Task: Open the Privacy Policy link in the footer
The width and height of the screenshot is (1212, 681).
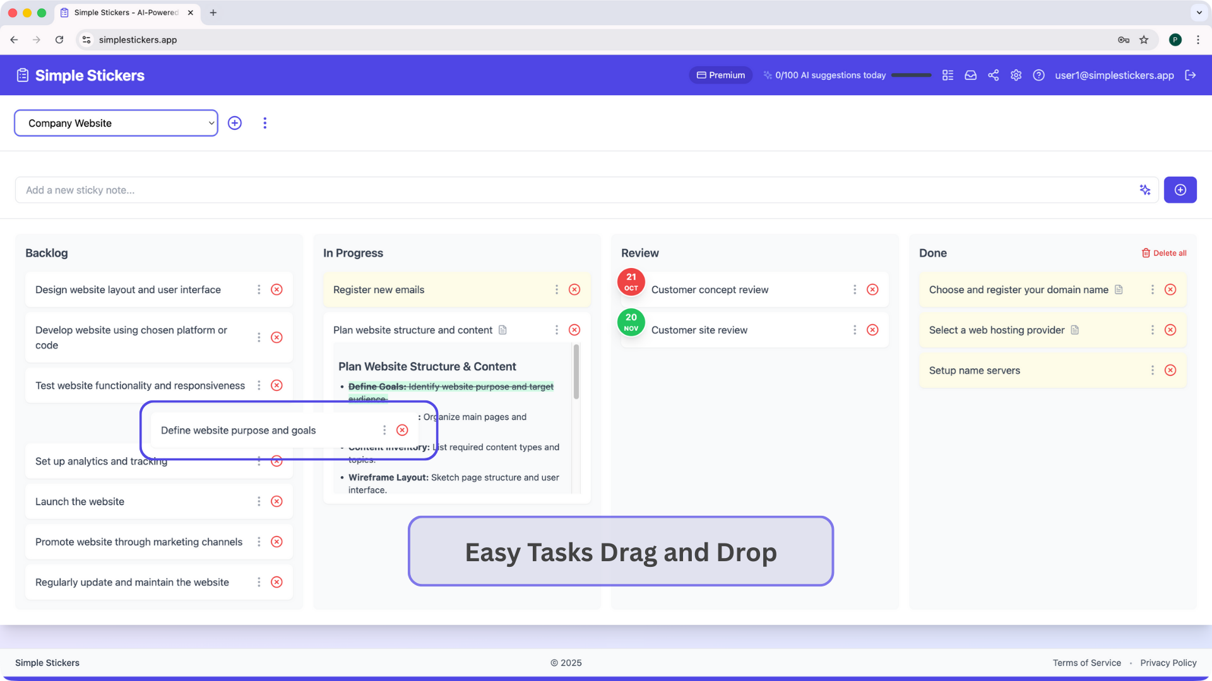Action: tap(1168, 663)
